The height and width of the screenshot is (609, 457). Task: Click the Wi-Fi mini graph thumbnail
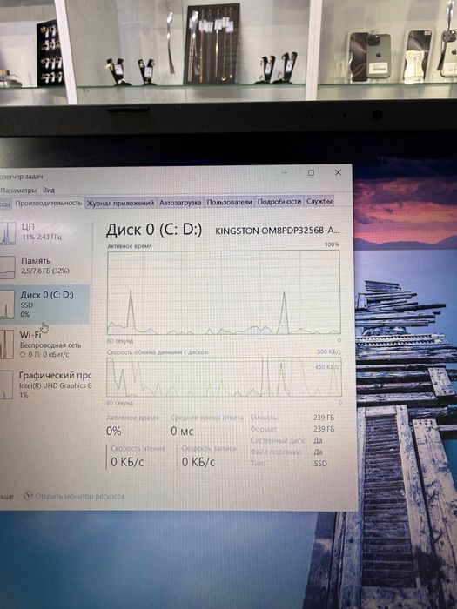pyautogui.click(x=7, y=345)
